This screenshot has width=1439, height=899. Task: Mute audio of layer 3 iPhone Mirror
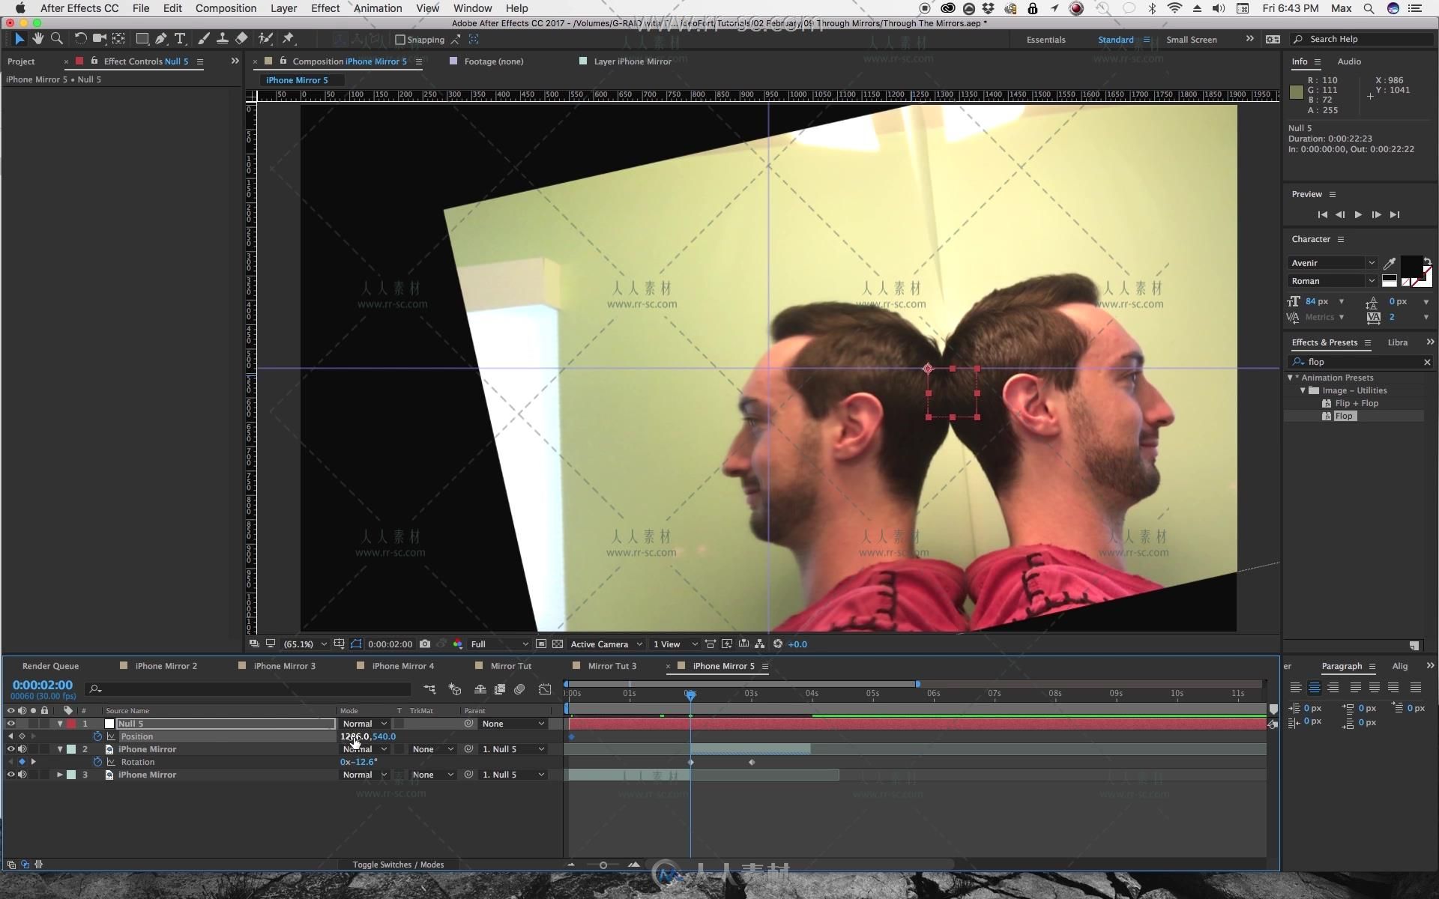22,775
